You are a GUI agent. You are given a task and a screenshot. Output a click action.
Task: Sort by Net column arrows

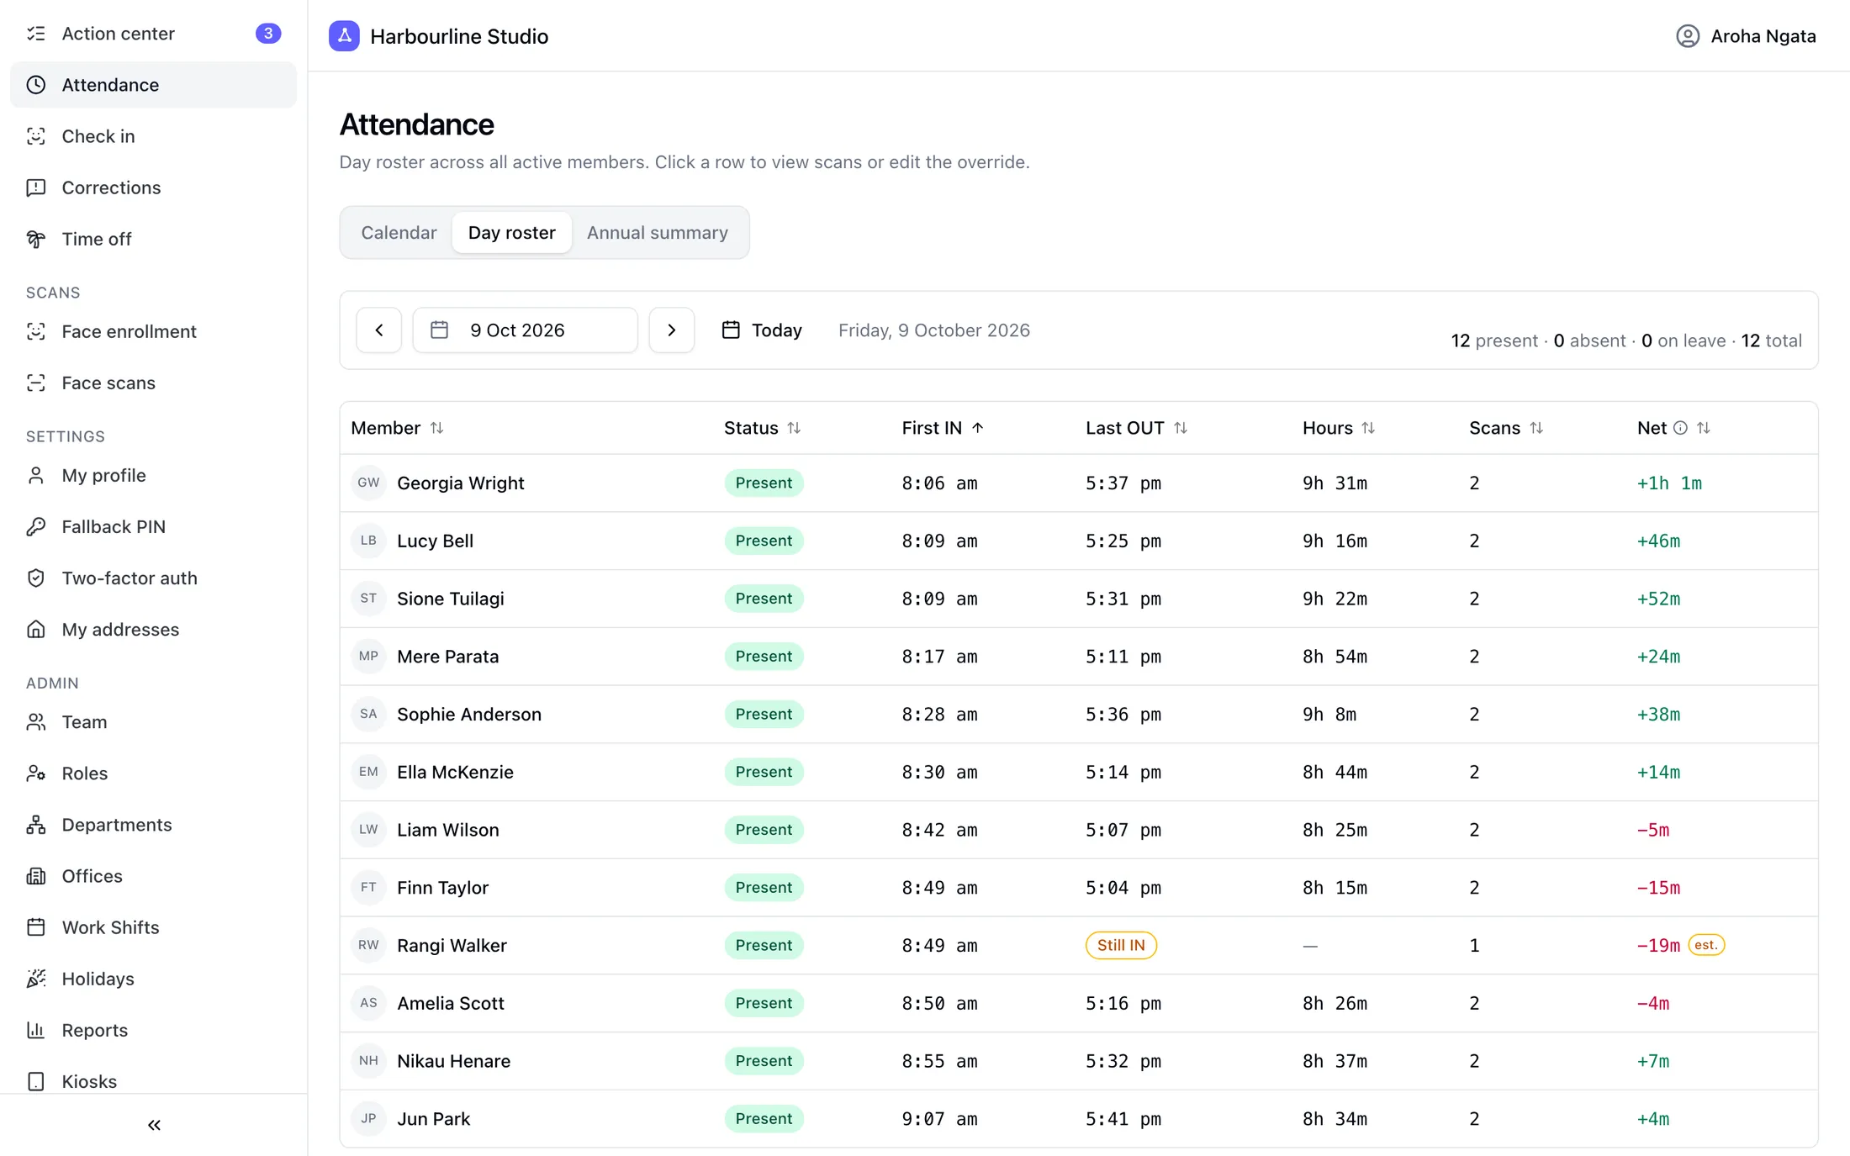point(1704,428)
